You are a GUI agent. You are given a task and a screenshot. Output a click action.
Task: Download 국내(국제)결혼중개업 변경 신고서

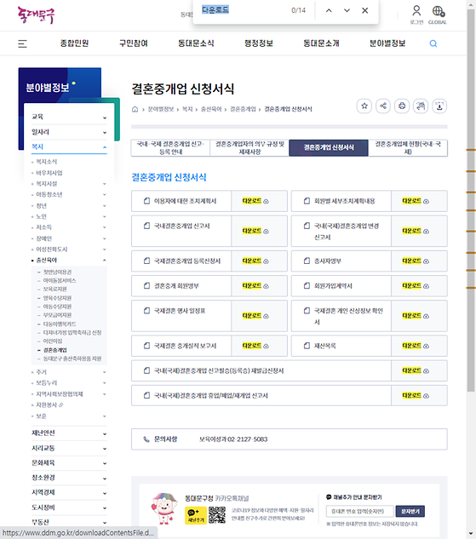[x=416, y=231]
